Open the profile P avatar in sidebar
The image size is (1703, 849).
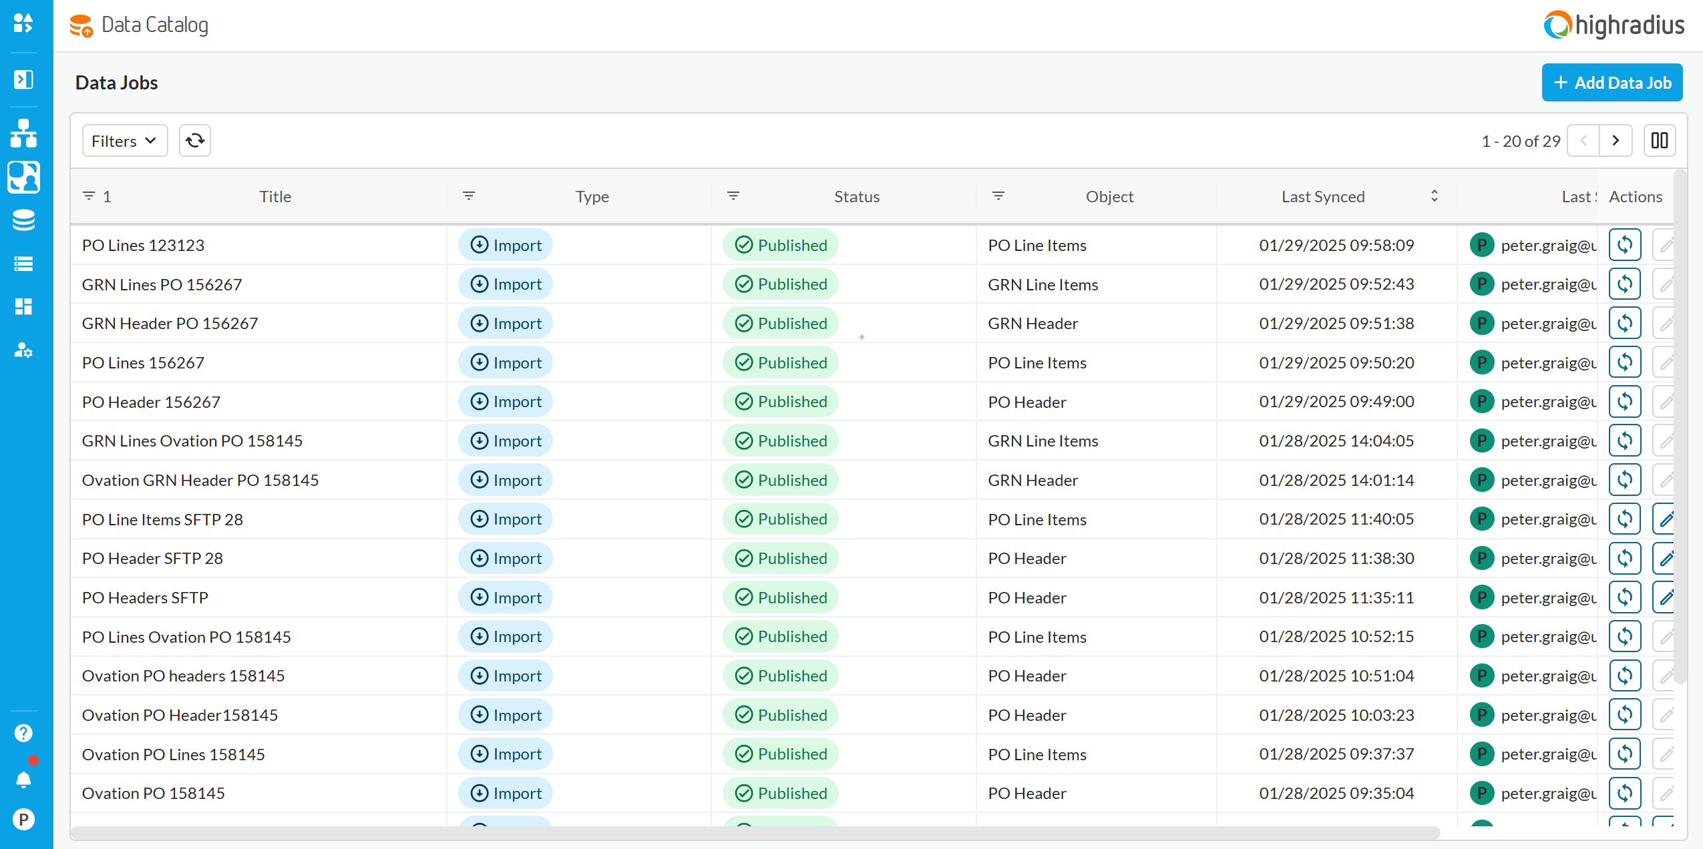coord(23,819)
